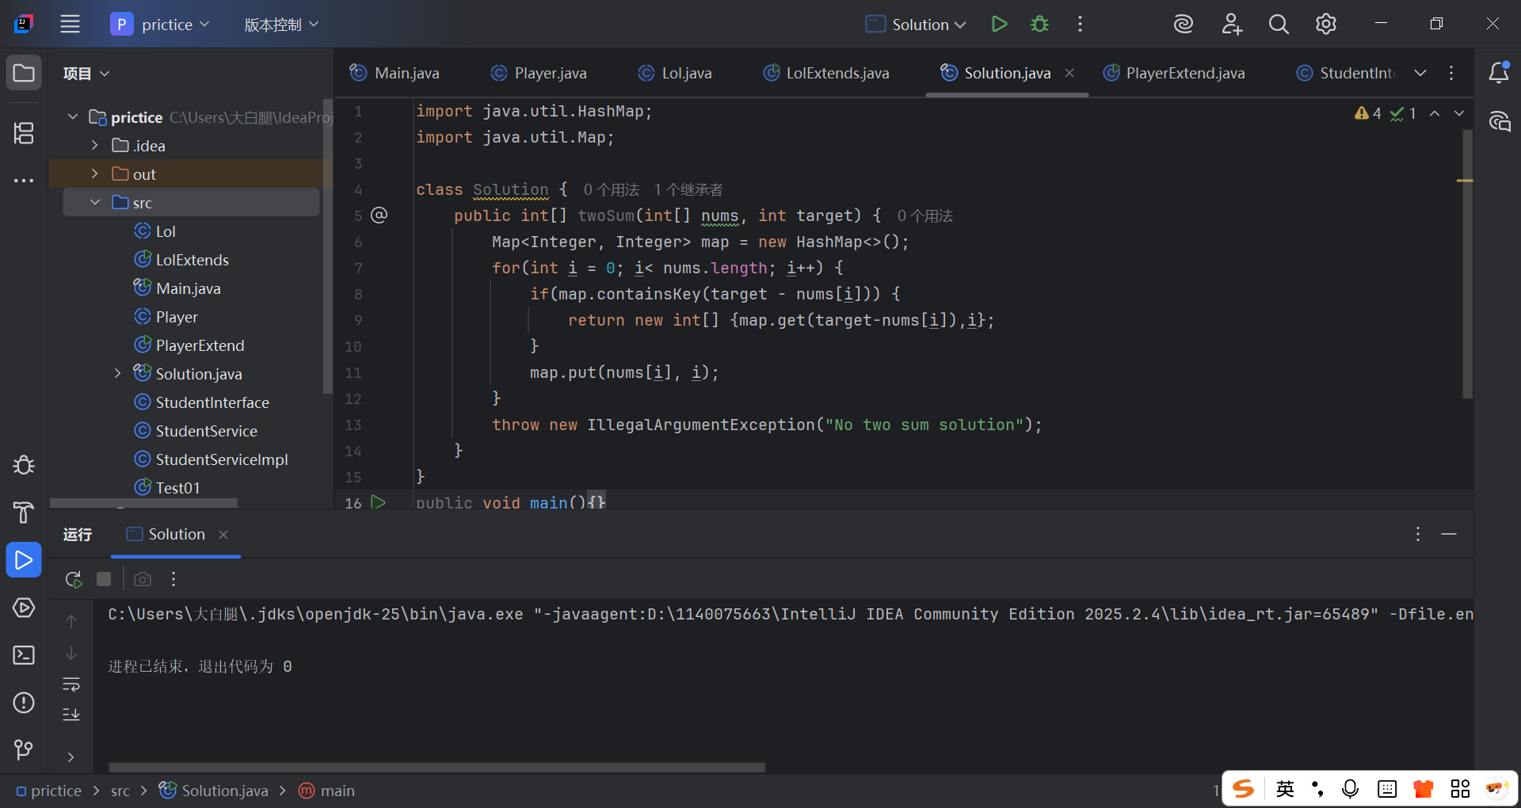This screenshot has height=808, width=1521.
Task: Open the main hamburger menu
Action: (x=70, y=24)
